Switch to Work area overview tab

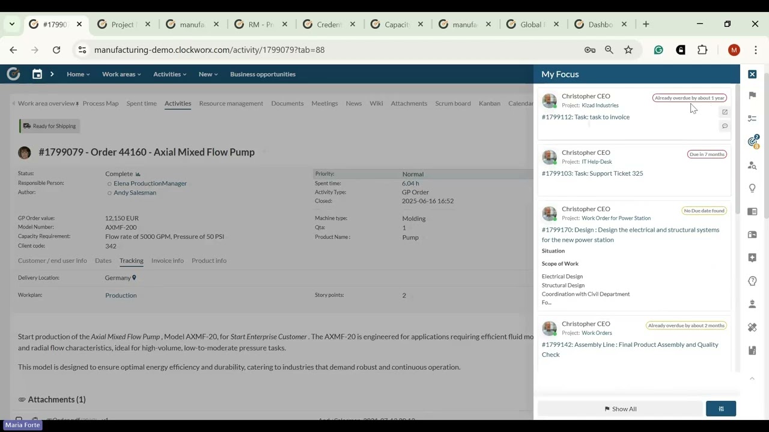pyautogui.click(x=46, y=103)
